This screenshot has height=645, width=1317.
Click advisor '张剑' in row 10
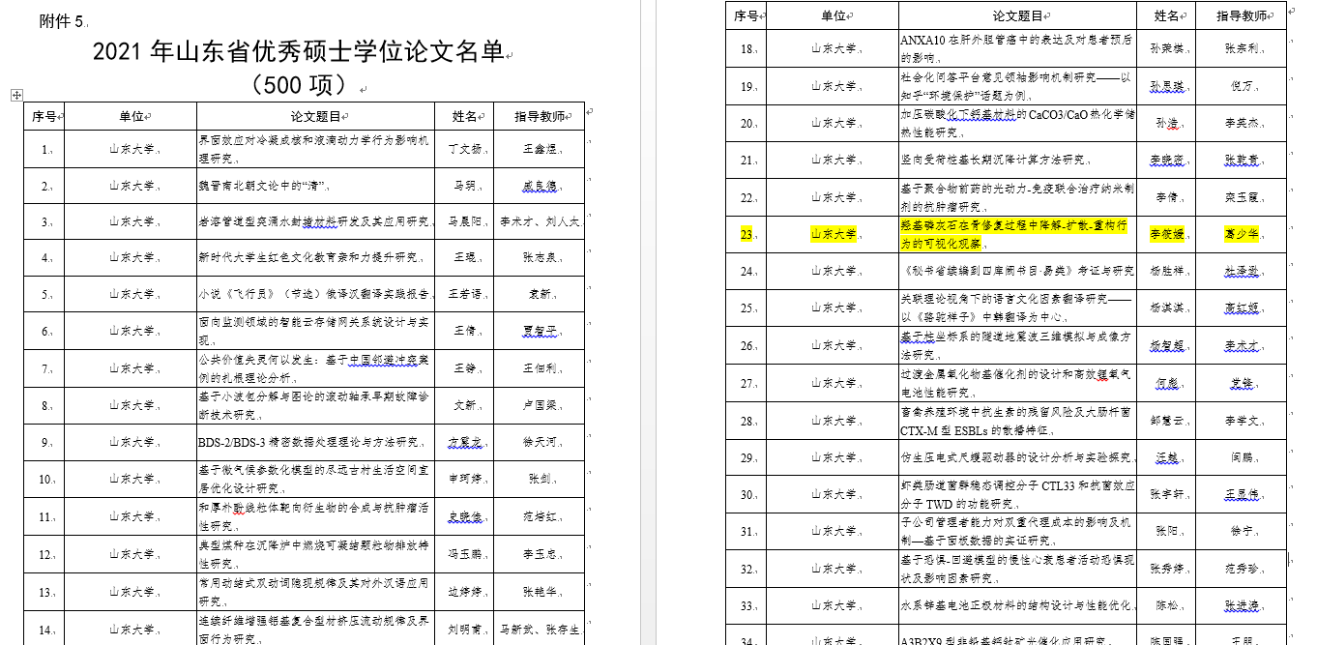[x=540, y=479]
